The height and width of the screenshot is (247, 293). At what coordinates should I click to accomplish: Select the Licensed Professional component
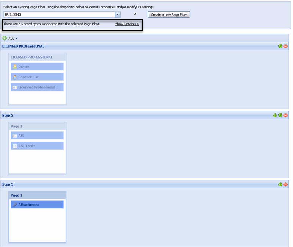pos(37,87)
